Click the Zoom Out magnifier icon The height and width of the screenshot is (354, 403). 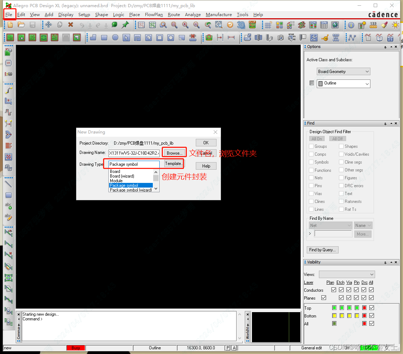[196, 25]
